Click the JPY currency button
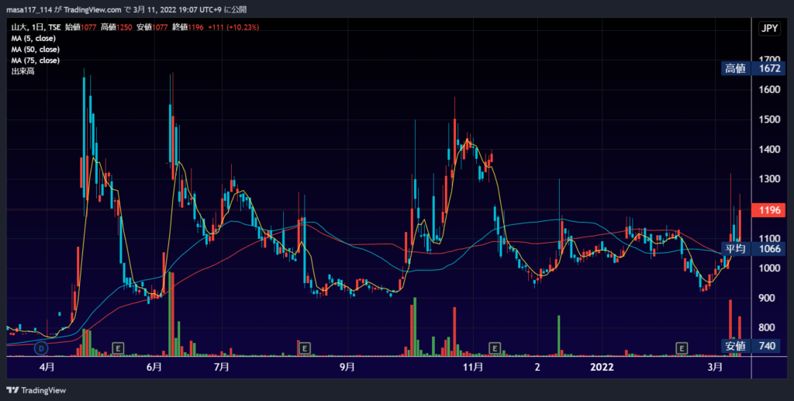 point(769,29)
